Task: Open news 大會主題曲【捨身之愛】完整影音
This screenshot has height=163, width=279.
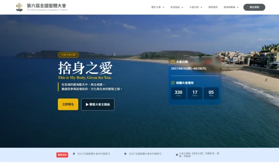Action: pos(199,155)
